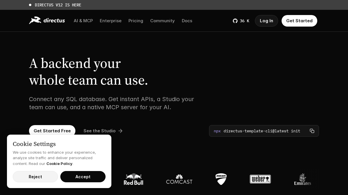
Task: Go to Pricing page
Action: (136, 21)
